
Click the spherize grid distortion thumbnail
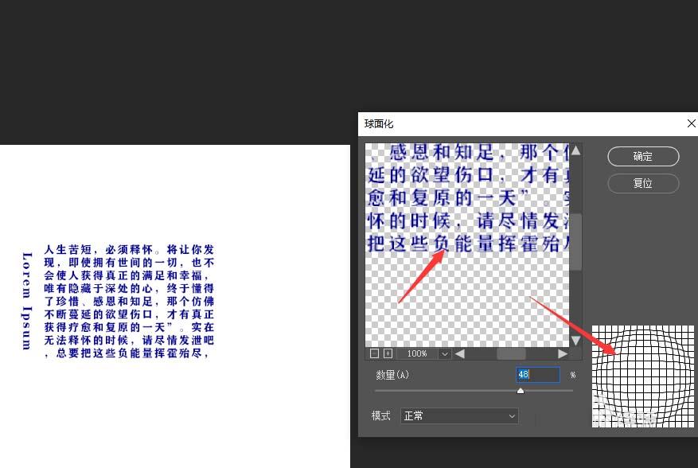tap(643, 376)
